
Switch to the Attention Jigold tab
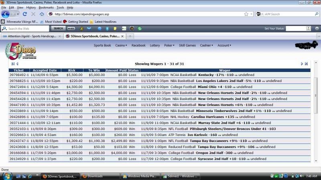pos(30,36)
